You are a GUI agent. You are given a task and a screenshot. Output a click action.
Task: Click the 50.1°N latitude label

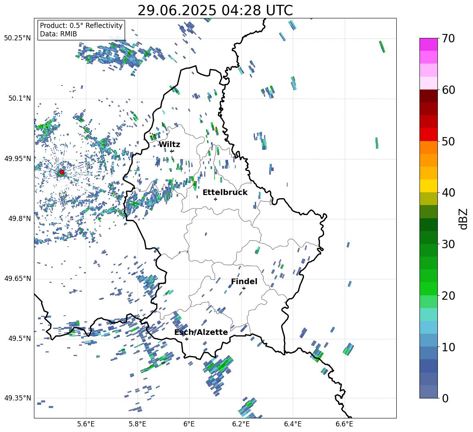point(20,98)
